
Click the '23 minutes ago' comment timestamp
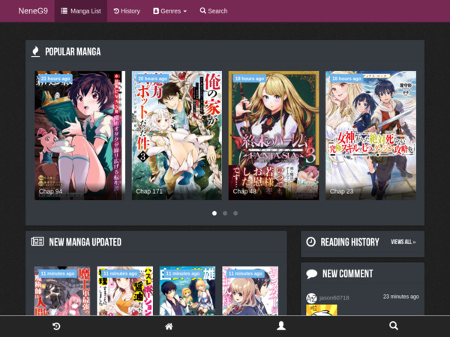tap(401, 297)
